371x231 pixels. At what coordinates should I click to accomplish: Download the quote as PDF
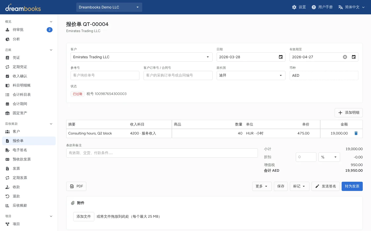click(x=76, y=186)
